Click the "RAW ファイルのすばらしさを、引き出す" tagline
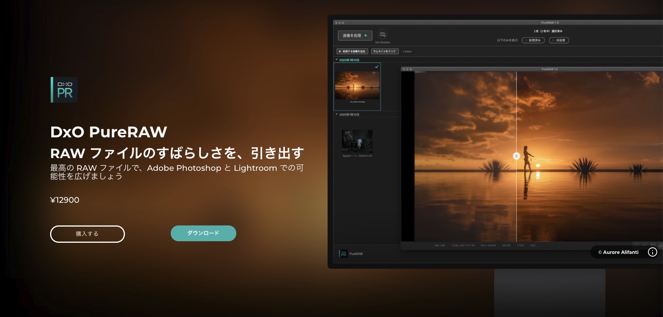The width and height of the screenshot is (663, 317). click(x=177, y=153)
